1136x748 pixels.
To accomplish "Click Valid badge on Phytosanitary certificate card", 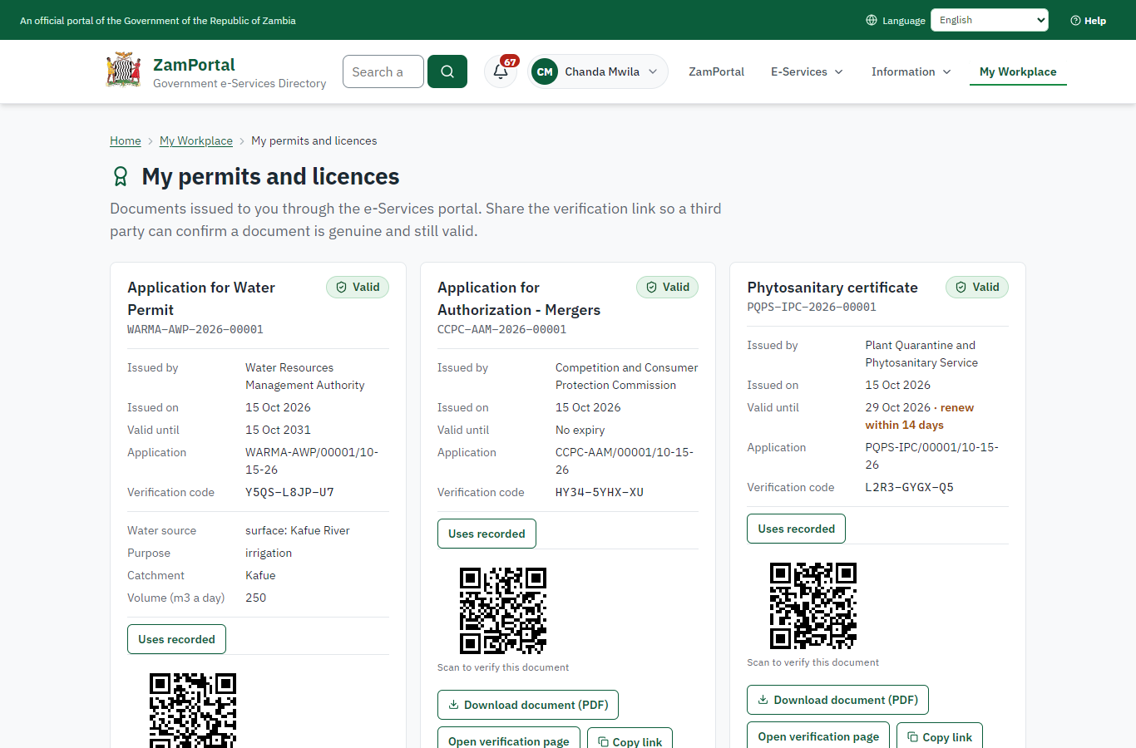I will (x=977, y=287).
